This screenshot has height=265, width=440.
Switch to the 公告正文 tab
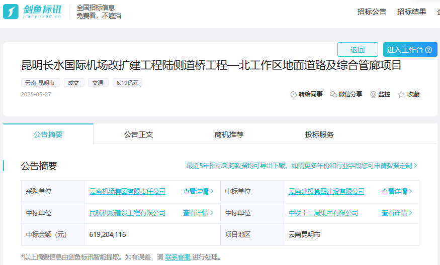click(x=139, y=135)
